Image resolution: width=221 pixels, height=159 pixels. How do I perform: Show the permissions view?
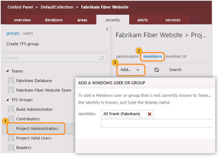[x=127, y=56]
